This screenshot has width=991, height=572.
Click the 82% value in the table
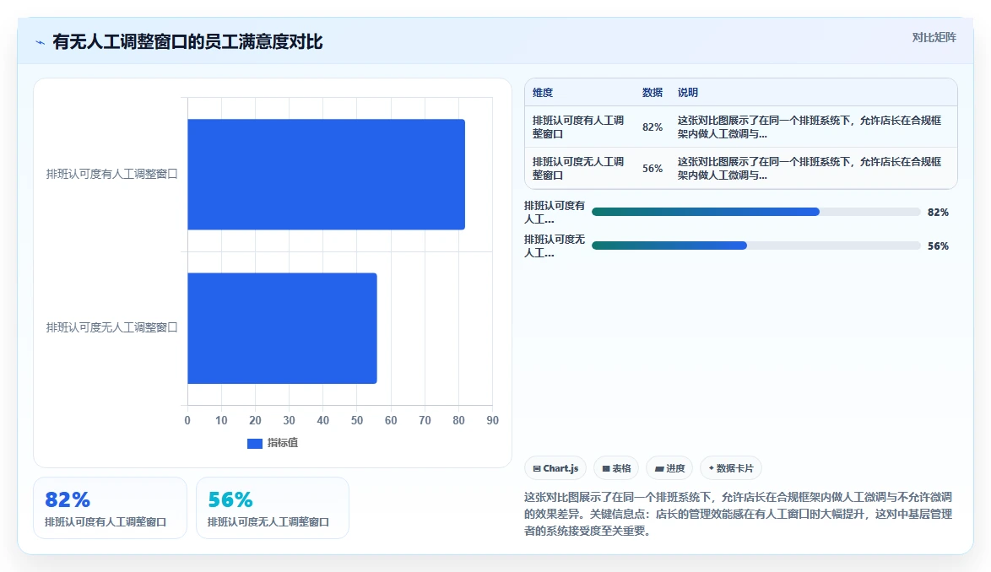pos(653,127)
